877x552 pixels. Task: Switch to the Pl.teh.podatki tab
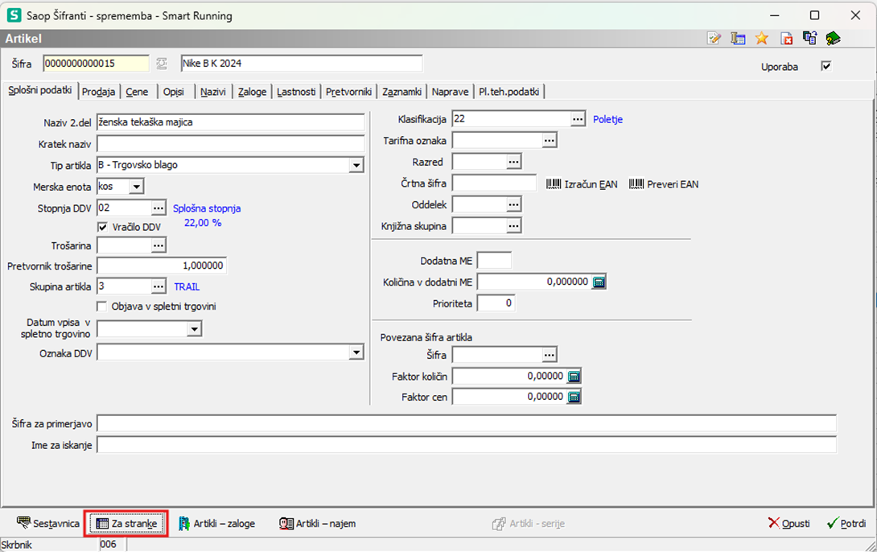[x=509, y=92]
